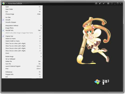Expand the Interpolation Method submenu

(x=22, y=25)
